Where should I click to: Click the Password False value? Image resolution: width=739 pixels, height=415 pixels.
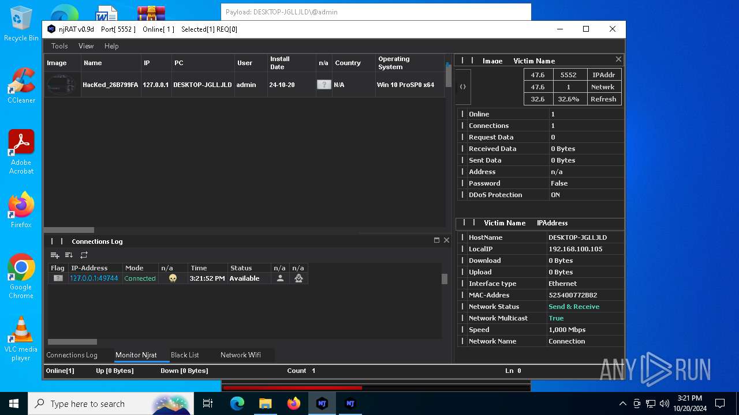[x=559, y=183]
